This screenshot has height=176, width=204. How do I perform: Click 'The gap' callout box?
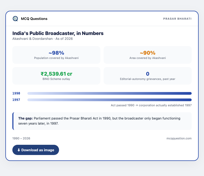pos(102,121)
